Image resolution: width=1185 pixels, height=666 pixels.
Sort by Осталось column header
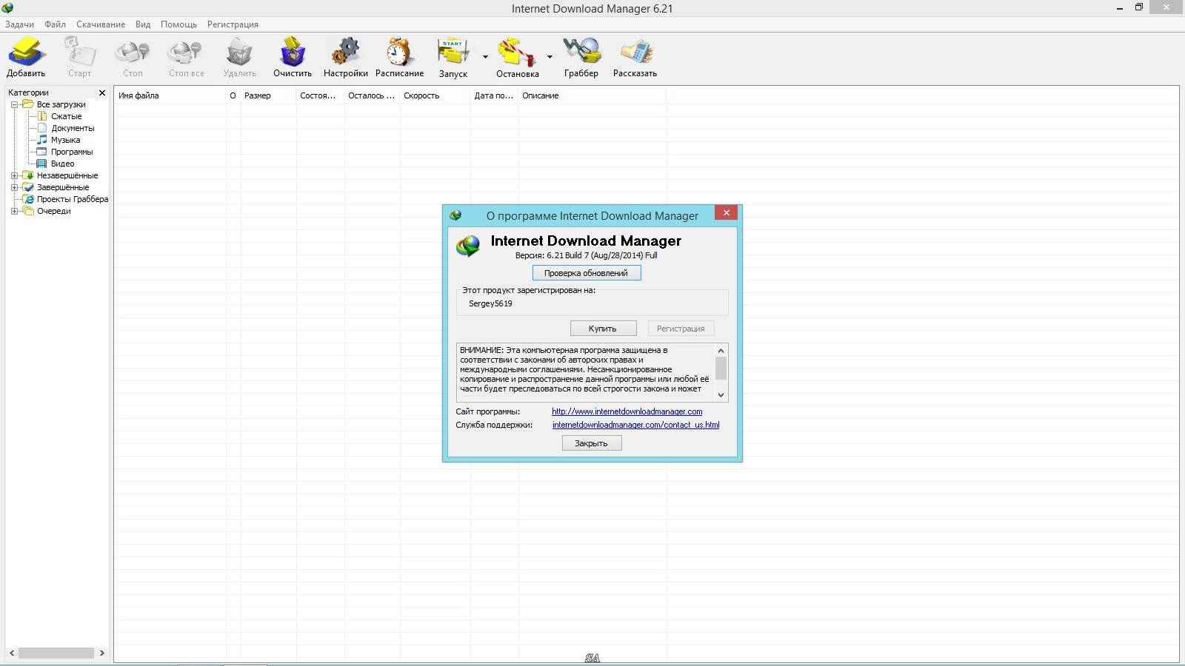[372, 95]
